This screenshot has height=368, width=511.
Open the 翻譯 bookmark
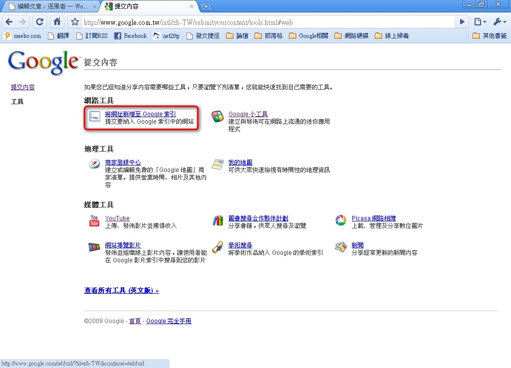tap(59, 36)
